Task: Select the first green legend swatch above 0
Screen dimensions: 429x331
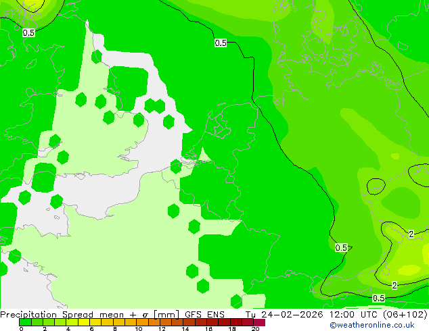Action: point(25,322)
